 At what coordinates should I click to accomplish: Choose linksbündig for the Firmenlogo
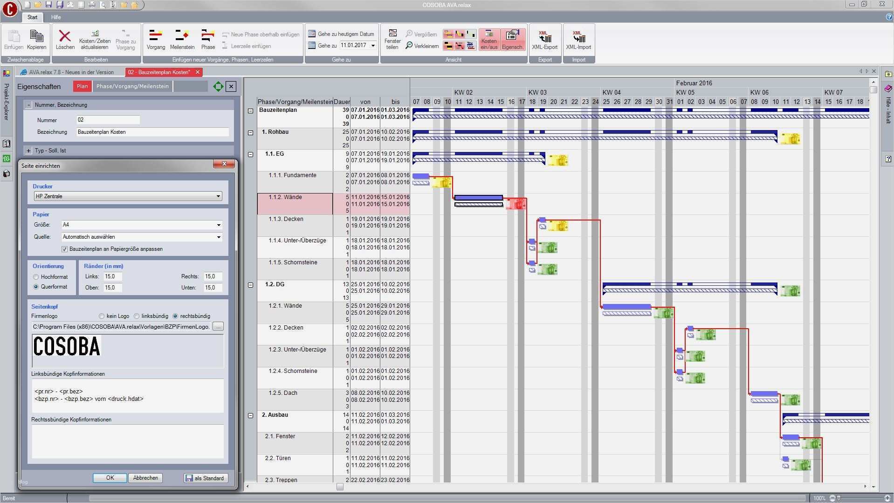coord(137,316)
